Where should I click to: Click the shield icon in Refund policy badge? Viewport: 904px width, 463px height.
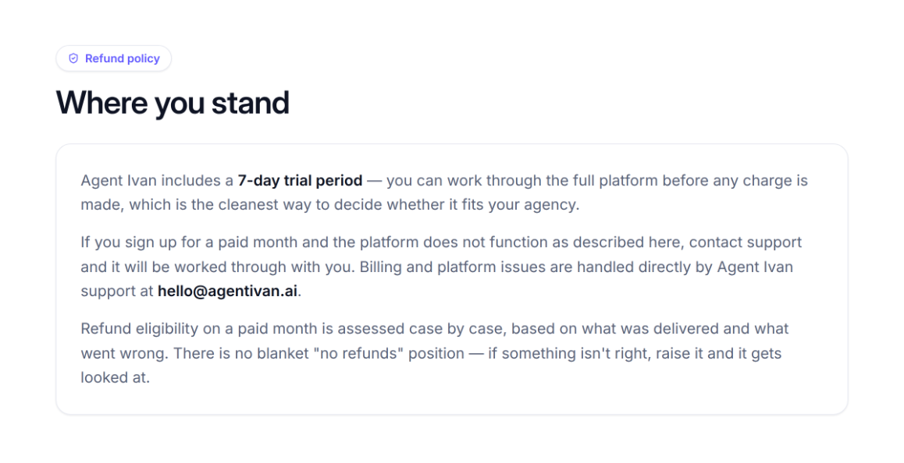click(73, 58)
